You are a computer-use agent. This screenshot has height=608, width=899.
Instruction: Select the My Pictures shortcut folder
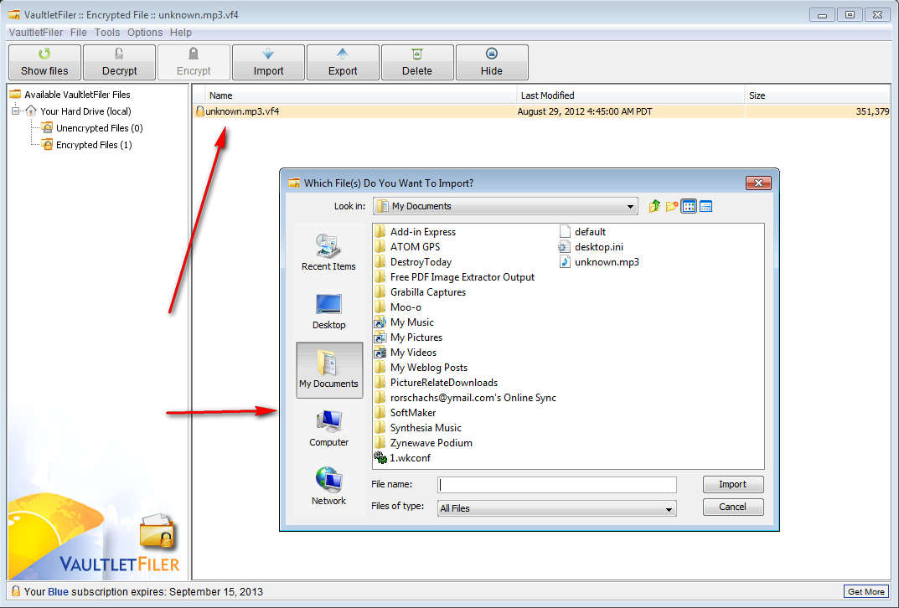(408, 337)
